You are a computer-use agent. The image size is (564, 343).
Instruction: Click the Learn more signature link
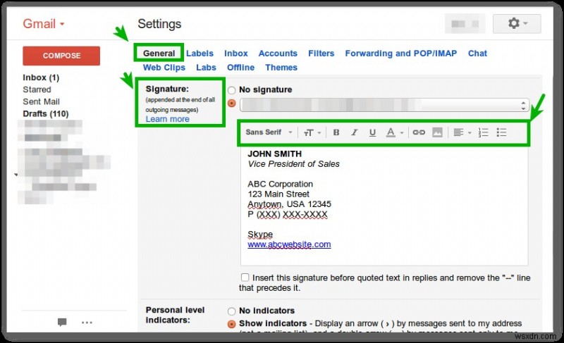tap(167, 119)
